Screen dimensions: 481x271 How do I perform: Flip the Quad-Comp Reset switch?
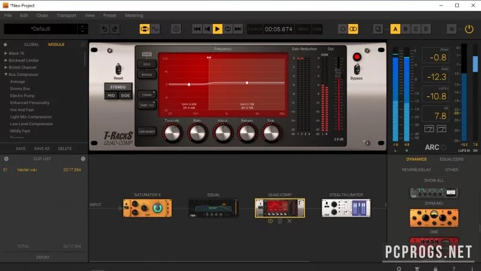[118, 69]
